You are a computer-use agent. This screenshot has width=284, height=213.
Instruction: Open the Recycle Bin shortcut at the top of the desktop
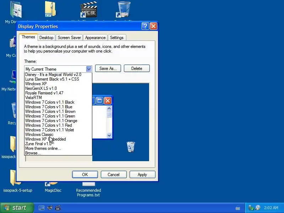124,10
